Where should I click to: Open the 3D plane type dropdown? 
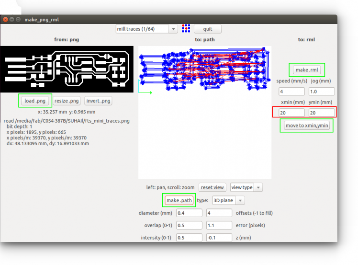click(228, 200)
